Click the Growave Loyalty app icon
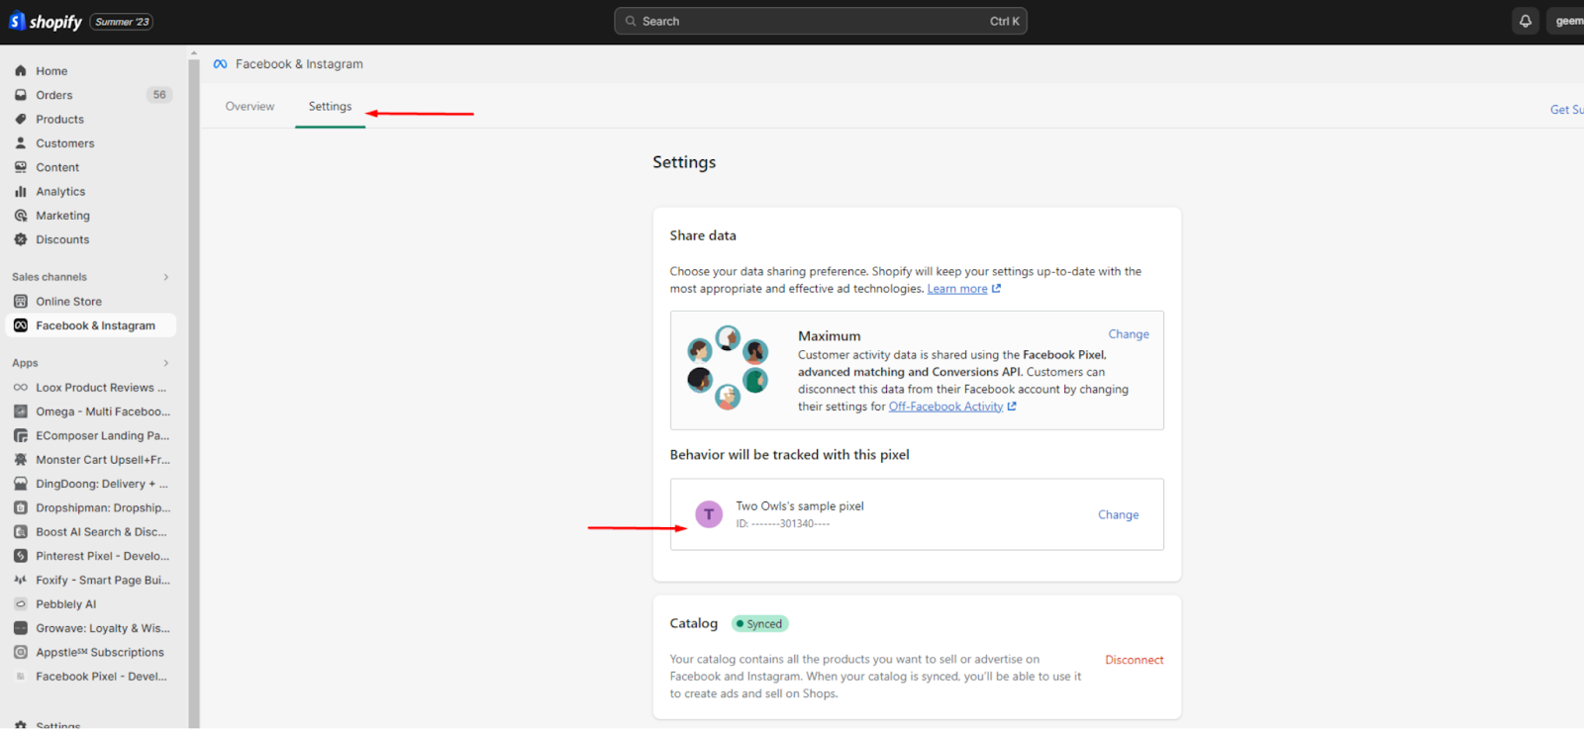The height and width of the screenshot is (729, 1584). coord(21,628)
